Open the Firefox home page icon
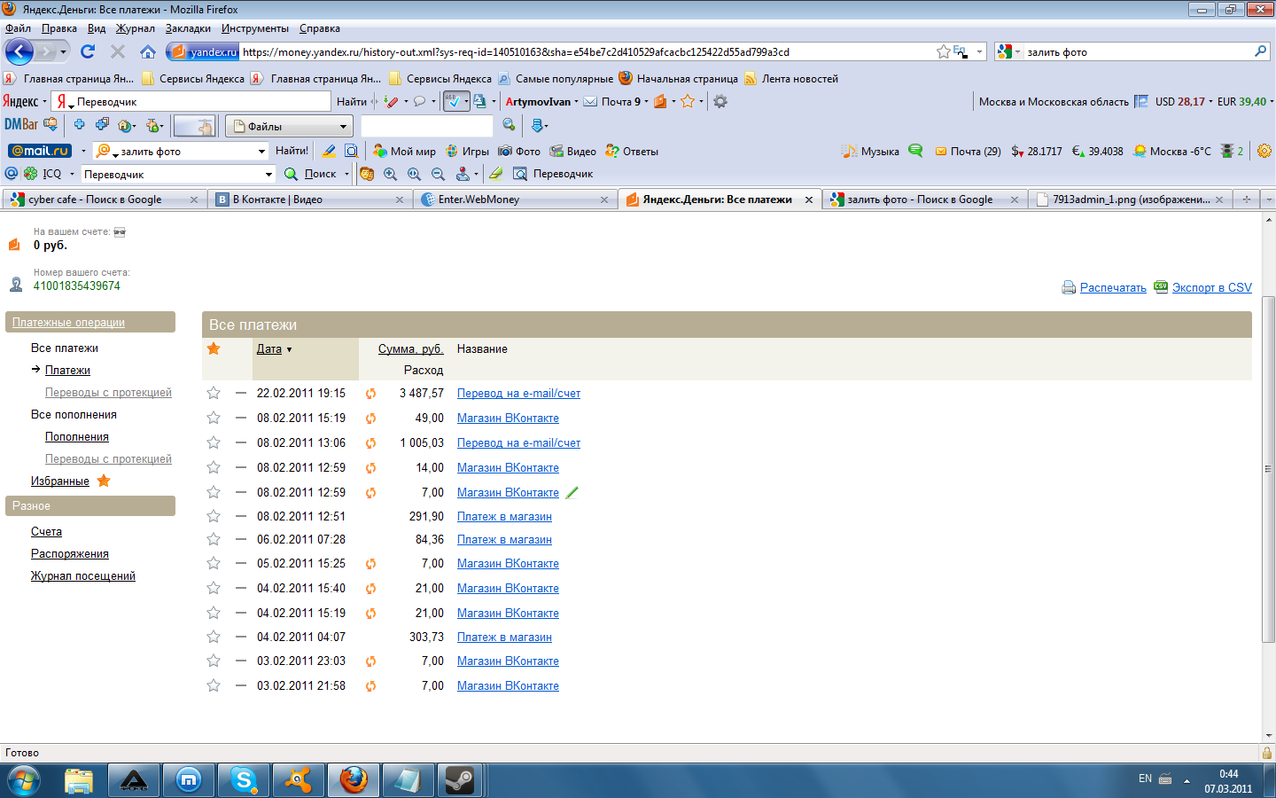Screen dimensions: 1276x798 [148, 51]
